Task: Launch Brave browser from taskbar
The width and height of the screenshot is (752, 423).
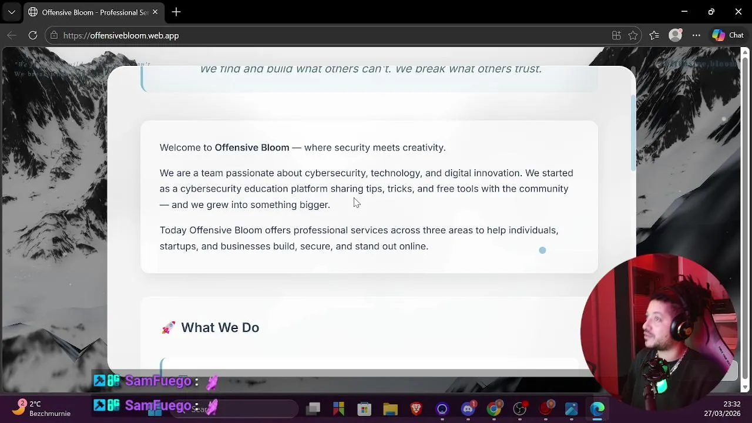Action: coord(417,408)
